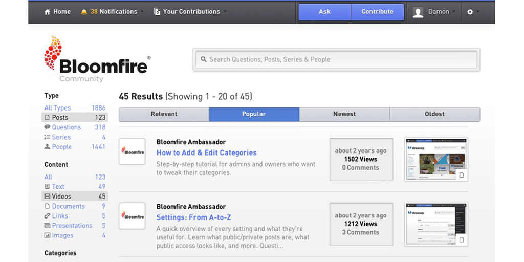
Task: Click the Bloomfire Community logo
Action: click(x=96, y=59)
